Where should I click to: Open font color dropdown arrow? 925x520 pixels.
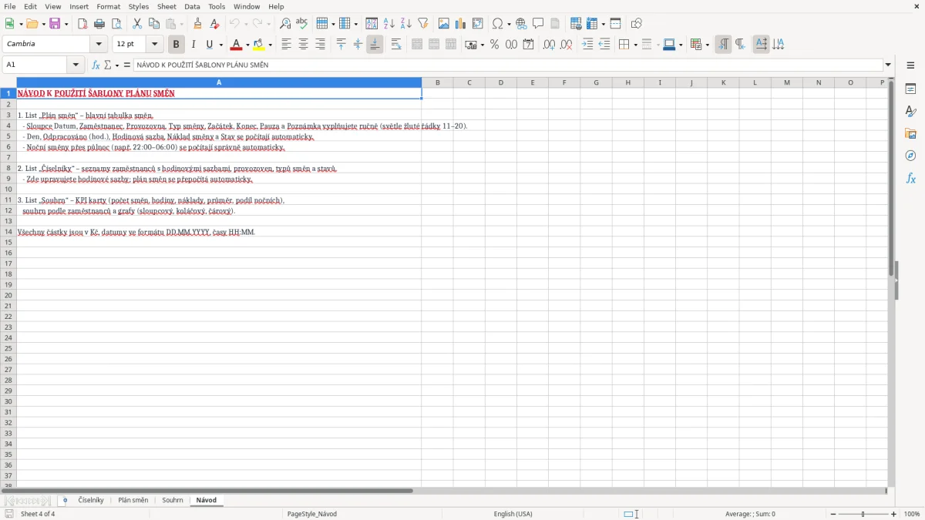click(x=247, y=45)
